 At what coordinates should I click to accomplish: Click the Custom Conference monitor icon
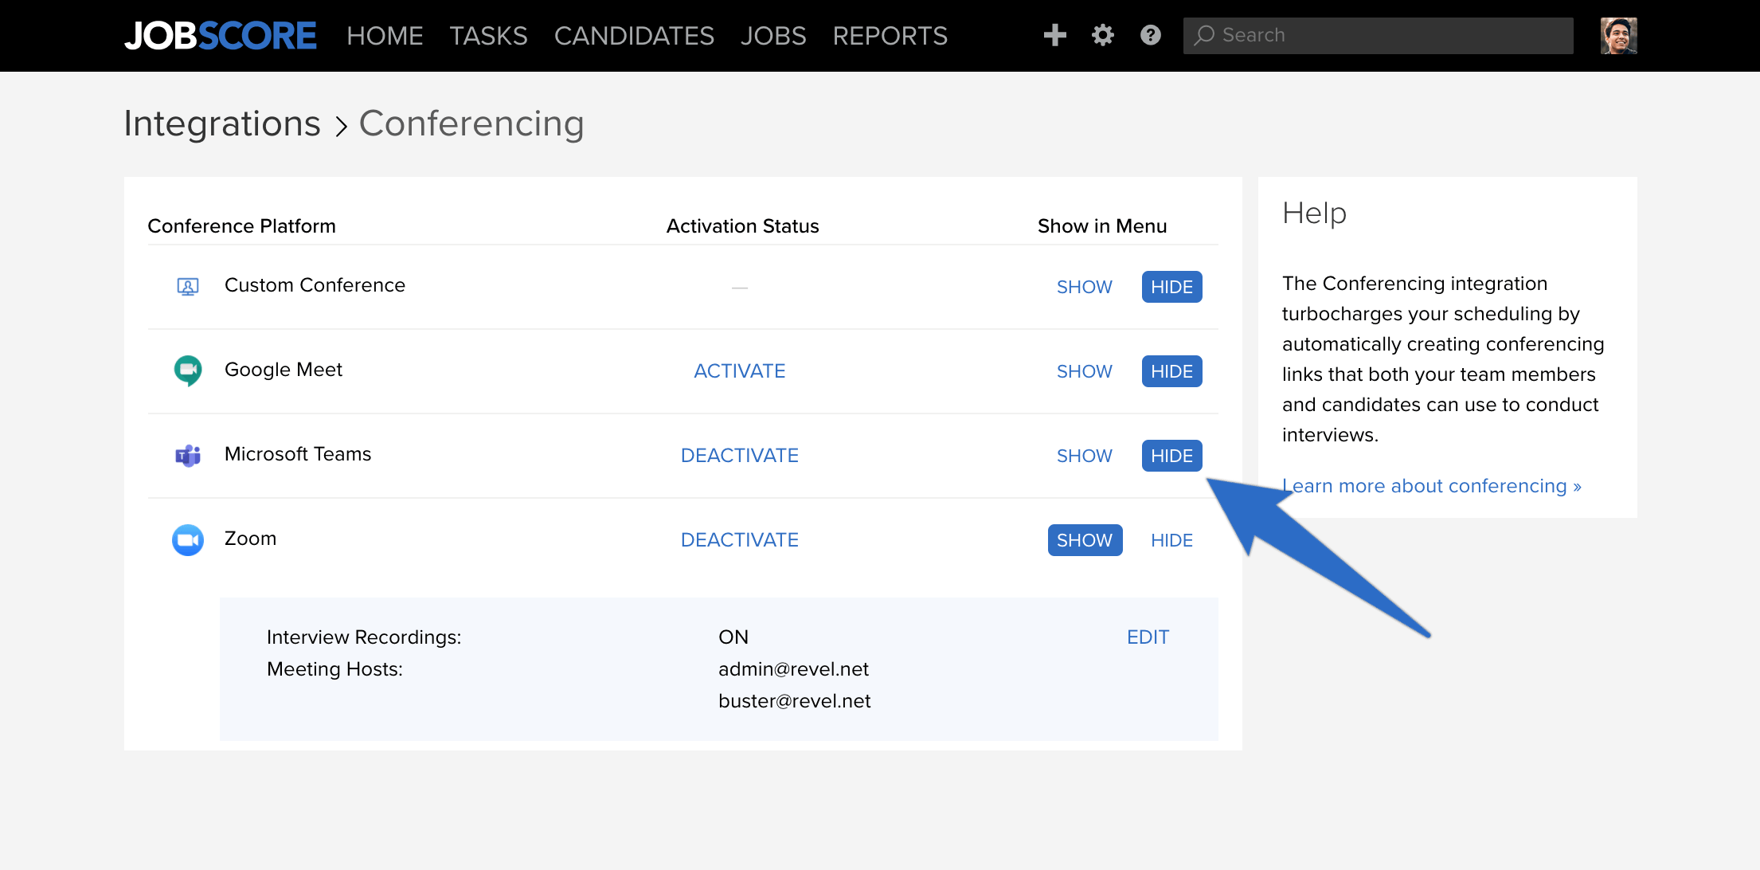(188, 287)
